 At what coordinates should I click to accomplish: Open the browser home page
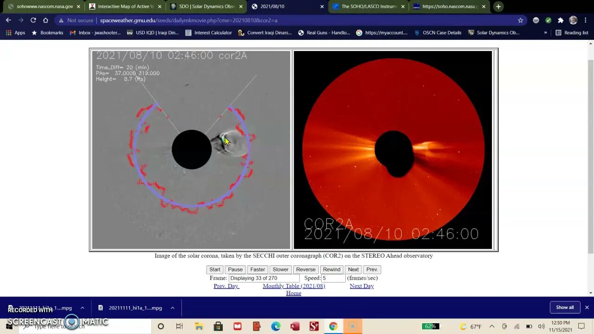[x=45, y=20]
